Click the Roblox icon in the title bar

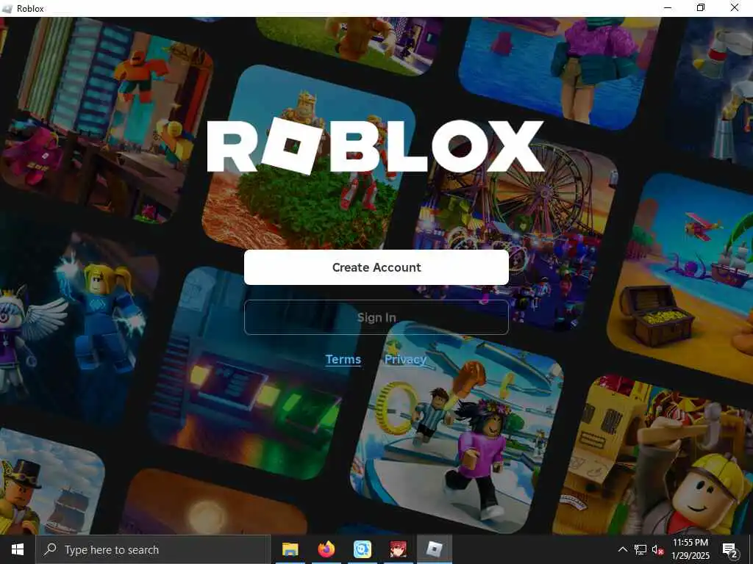coord(7,8)
